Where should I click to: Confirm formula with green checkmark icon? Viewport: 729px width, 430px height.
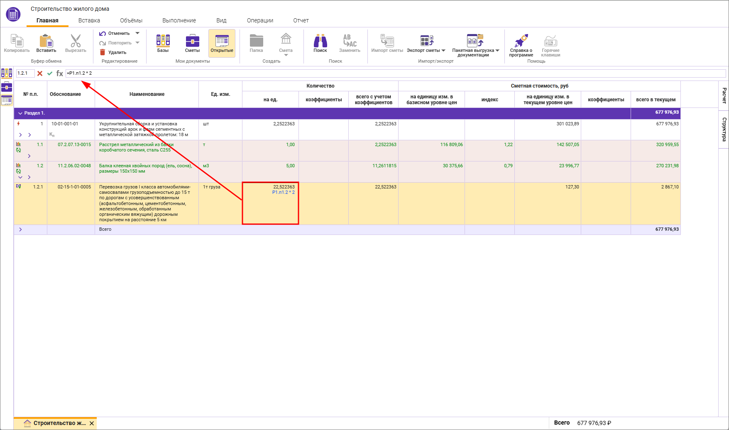pos(50,73)
